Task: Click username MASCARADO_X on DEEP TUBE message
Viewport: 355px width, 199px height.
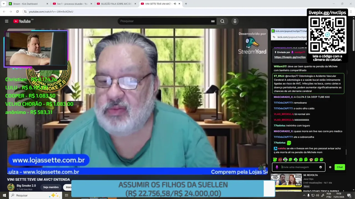Action: pos(283,97)
